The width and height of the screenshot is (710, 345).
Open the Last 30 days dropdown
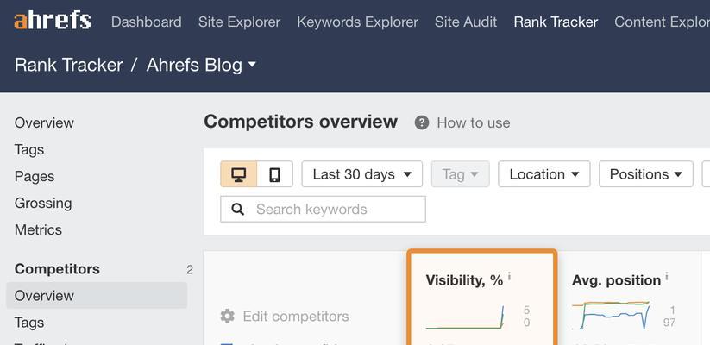361,174
